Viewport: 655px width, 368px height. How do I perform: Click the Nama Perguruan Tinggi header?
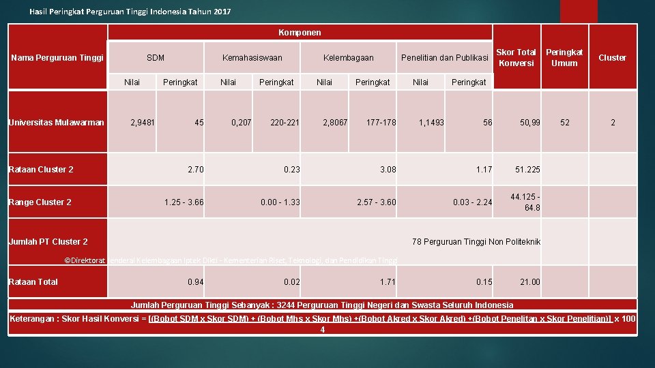(x=57, y=57)
